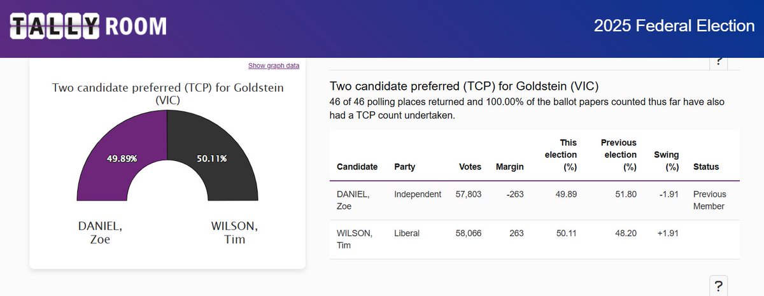
Task: Click the Candidate column header
Action: tap(357, 167)
